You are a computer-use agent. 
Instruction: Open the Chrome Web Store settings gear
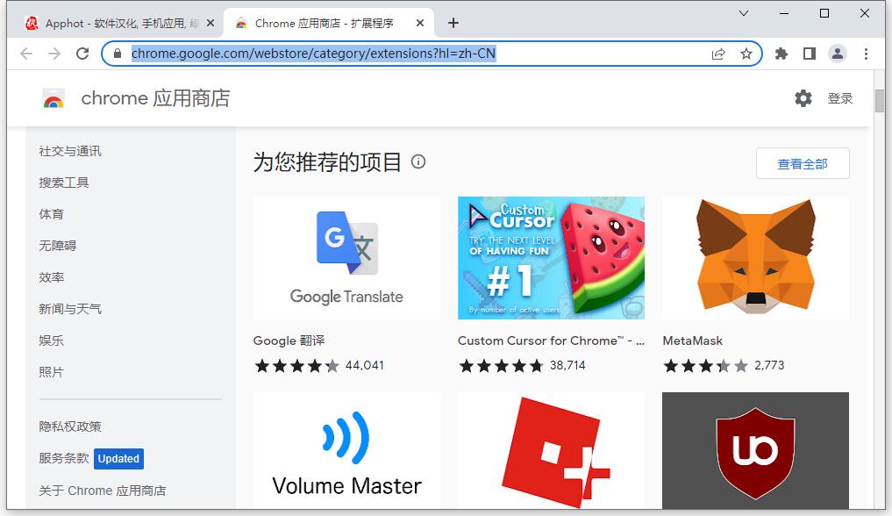803,98
